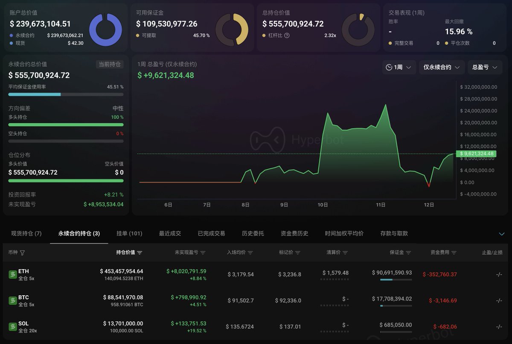Click the BTC long position badge
The width and height of the screenshot is (512, 344).
13,300
